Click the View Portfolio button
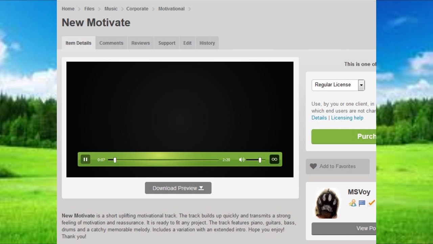Screen dimensions: 433x244 [x=344, y=228]
